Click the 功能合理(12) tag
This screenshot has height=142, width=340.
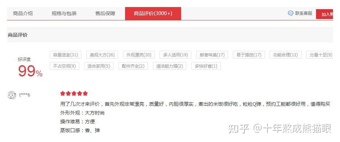pyautogui.click(x=286, y=55)
